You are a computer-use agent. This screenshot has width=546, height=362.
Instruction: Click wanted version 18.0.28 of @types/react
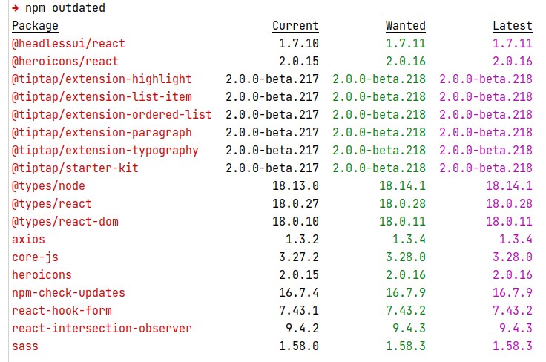pos(402,203)
